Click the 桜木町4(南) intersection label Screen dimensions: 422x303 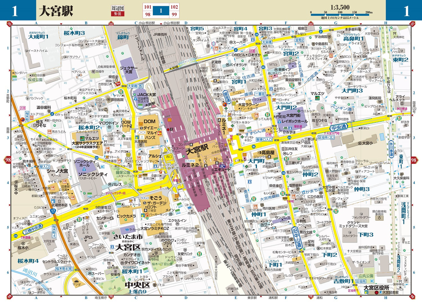pyautogui.click(x=65, y=269)
